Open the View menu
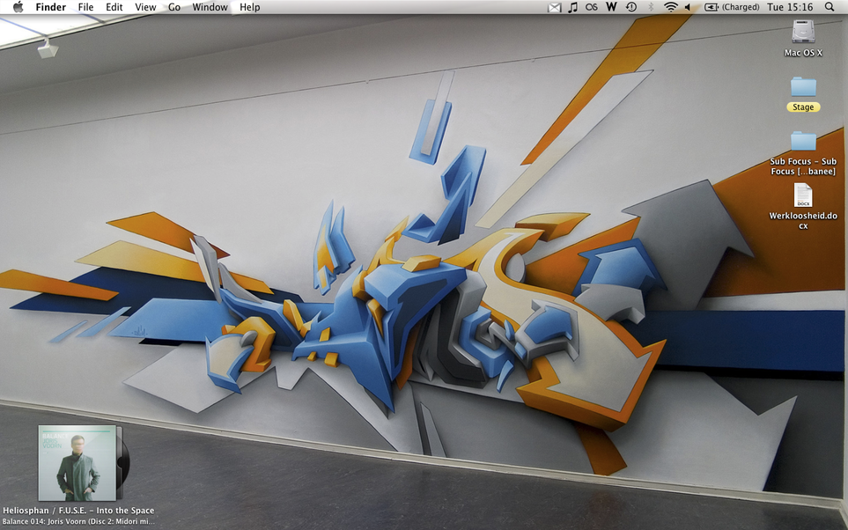Viewport: 848px width, 530px height. [145, 7]
